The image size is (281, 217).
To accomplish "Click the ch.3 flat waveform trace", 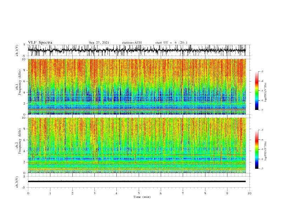I will point(137,182).
